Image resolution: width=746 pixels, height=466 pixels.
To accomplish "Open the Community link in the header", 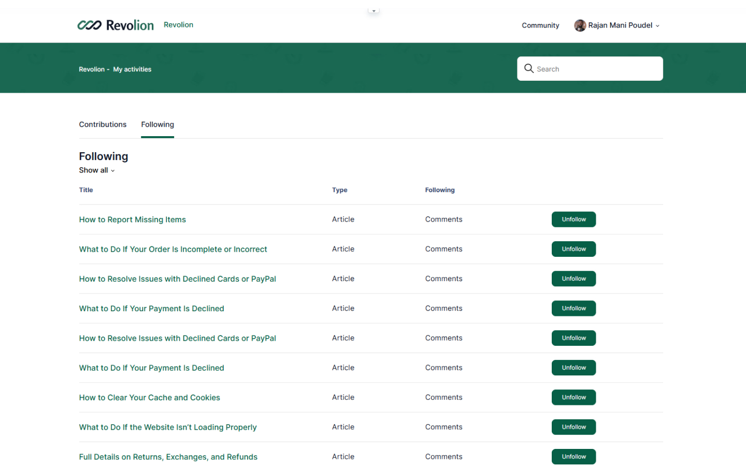I will click(x=540, y=25).
